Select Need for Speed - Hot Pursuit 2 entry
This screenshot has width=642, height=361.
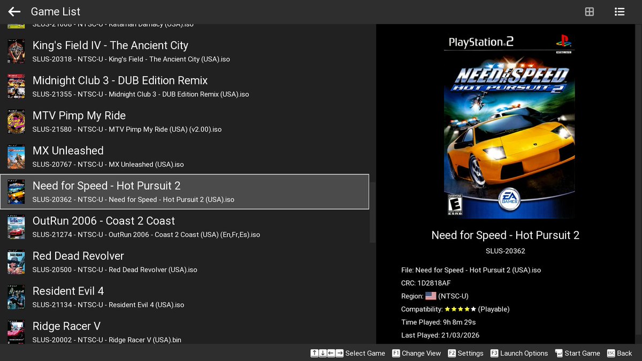tap(185, 191)
